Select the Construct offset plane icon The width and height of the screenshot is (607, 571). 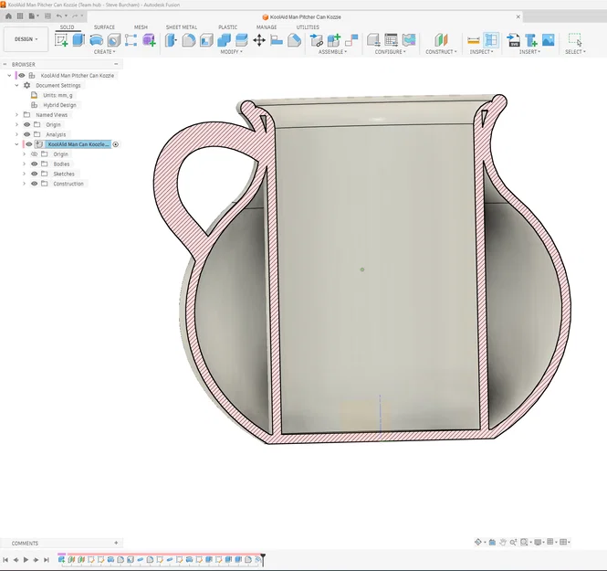coord(441,40)
